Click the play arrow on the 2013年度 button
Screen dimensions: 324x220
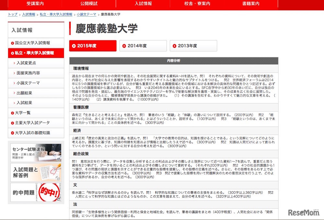point(174,46)
